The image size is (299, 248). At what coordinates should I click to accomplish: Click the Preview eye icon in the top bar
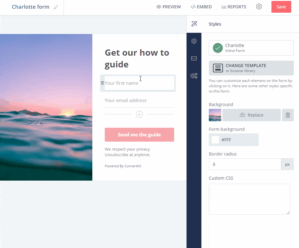[x=158, y=6]
